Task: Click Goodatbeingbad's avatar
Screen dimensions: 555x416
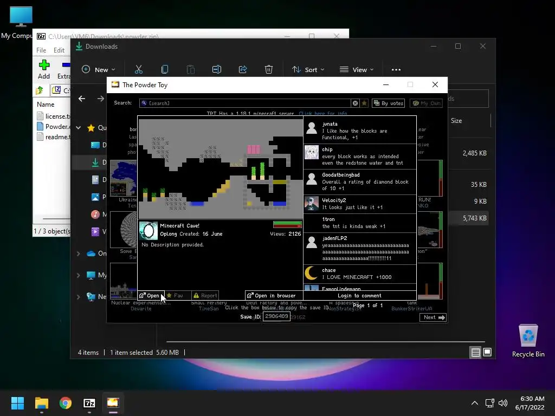Action: click(x=312, y=178)
